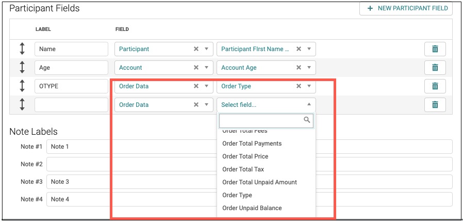Screen dimensions: 463x222
Task: Clear the Participant First Name field selection
Action: tap(299, 49)
